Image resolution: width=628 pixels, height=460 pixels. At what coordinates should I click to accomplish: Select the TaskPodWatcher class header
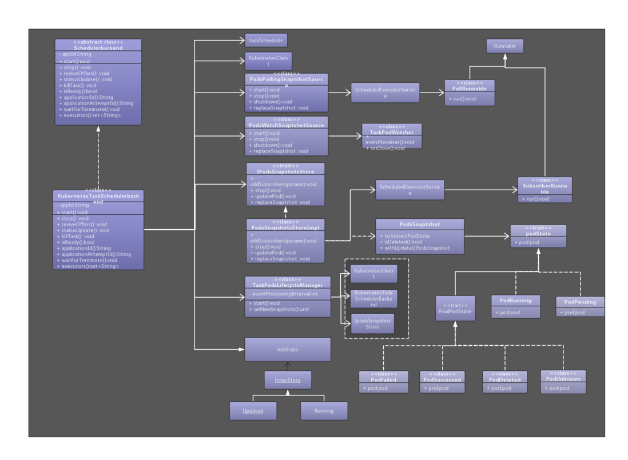pos(392,129)
